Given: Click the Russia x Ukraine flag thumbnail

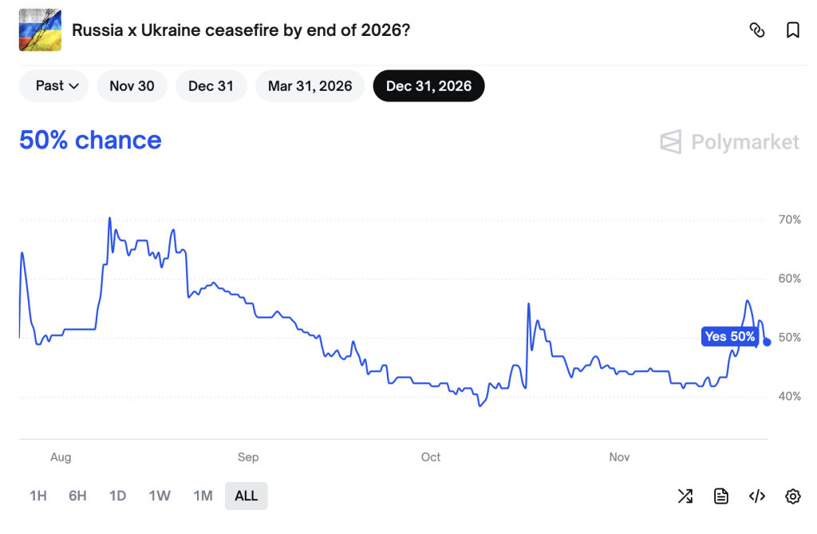Looking at the screenshot, I should 41,29.
